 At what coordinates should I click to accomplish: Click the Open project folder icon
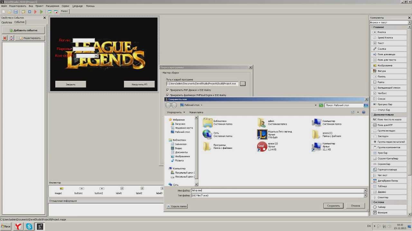pos(9,12)
